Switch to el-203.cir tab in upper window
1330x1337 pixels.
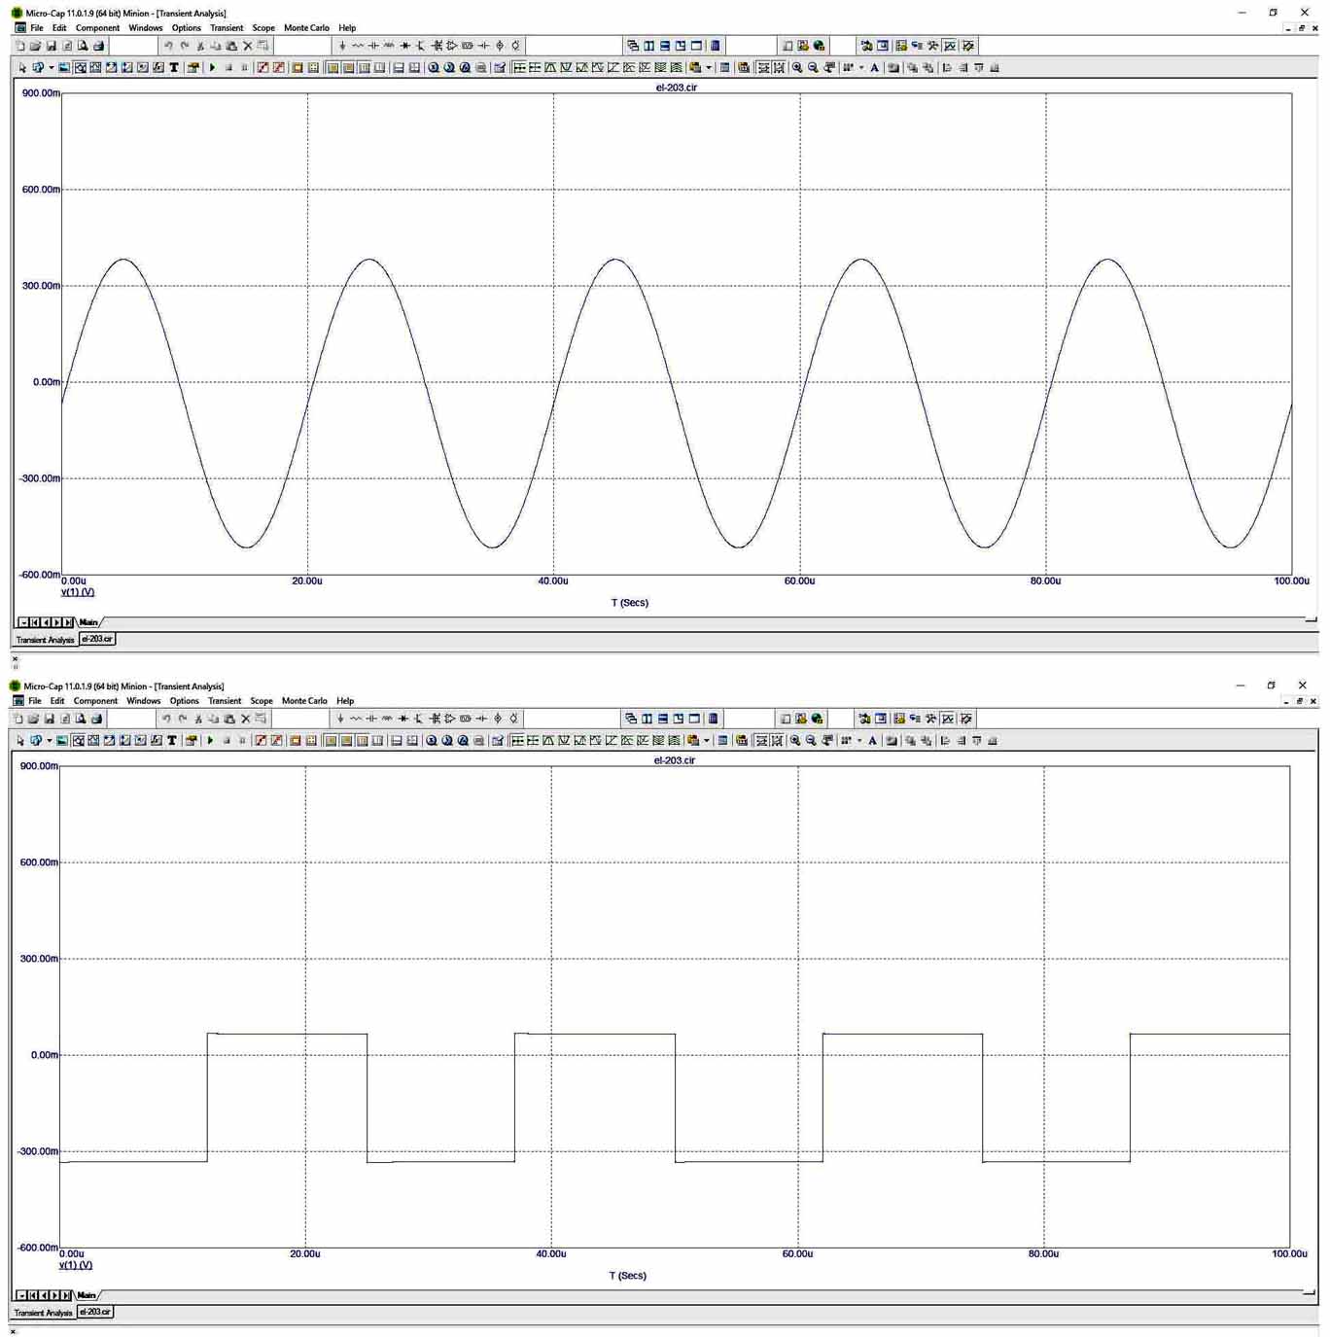pyautogui.click(x=96, y=640)
